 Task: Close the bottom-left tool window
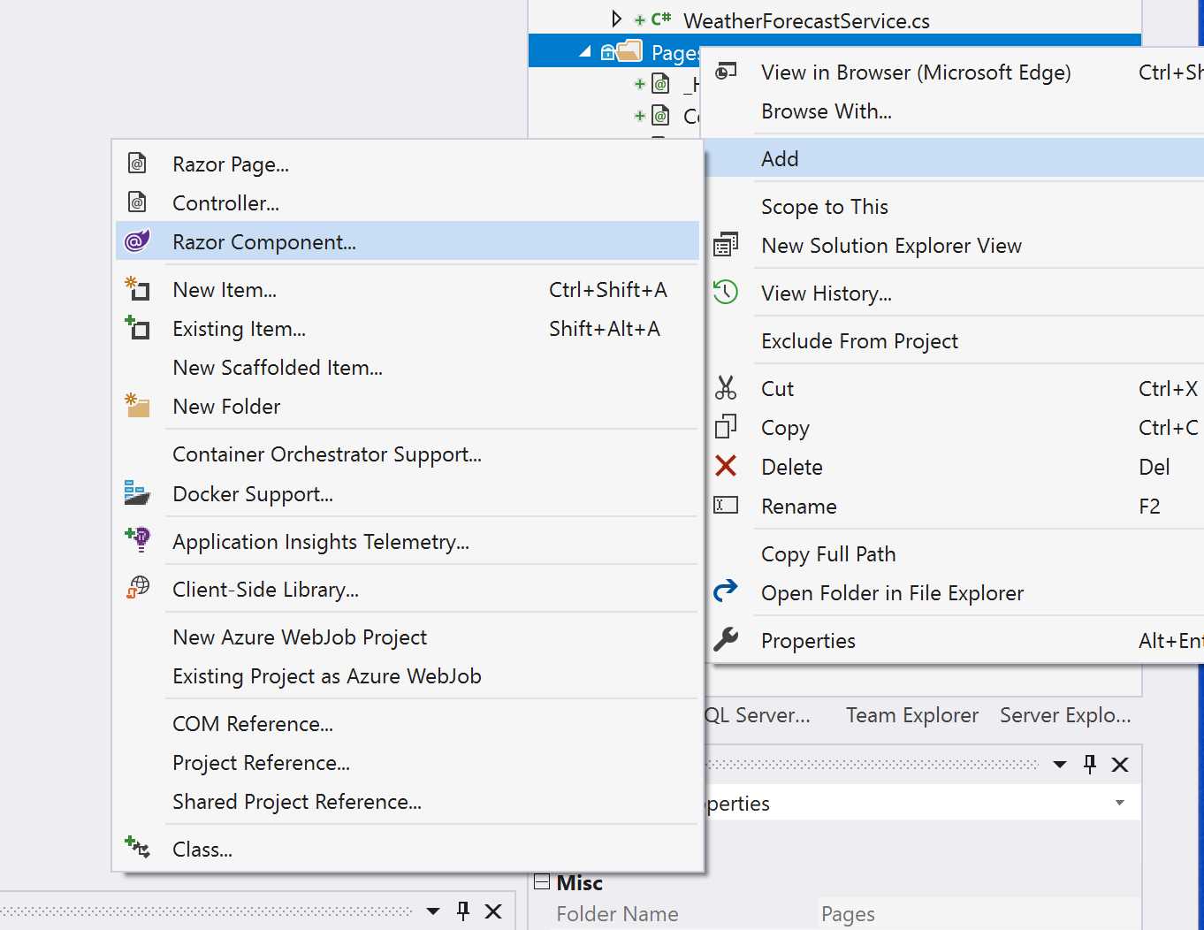493,911
